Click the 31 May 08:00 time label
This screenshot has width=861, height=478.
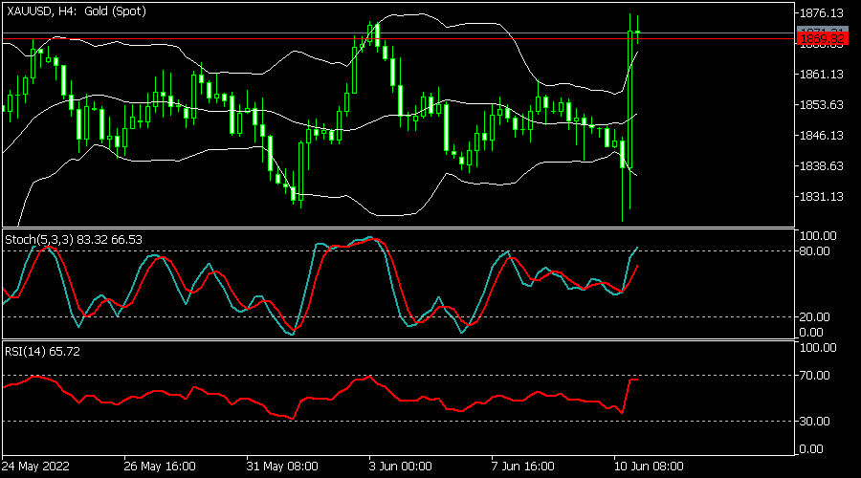tap(282, 467)
